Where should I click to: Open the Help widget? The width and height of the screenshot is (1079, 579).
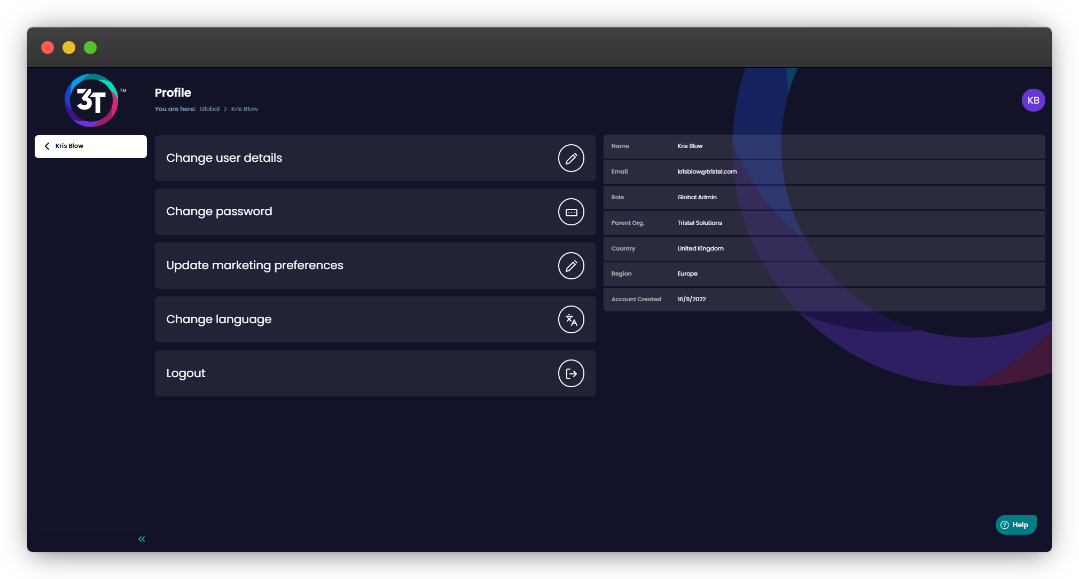[1015, 525]
